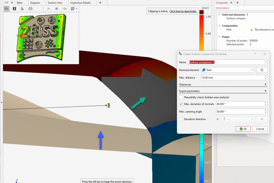Open the Nominal element Part dropdown
The width and height of the screenshot is (274, 183).
(252, 70)
